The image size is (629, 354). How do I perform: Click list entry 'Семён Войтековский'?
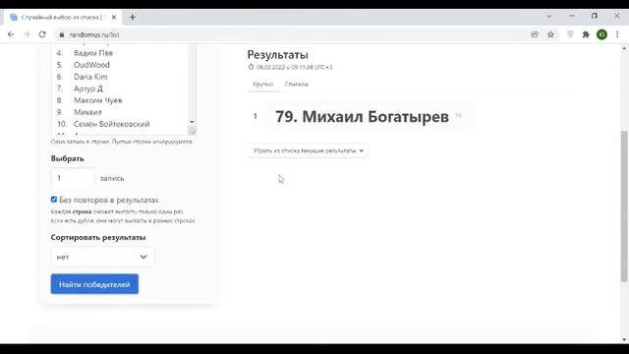(111, 124)
